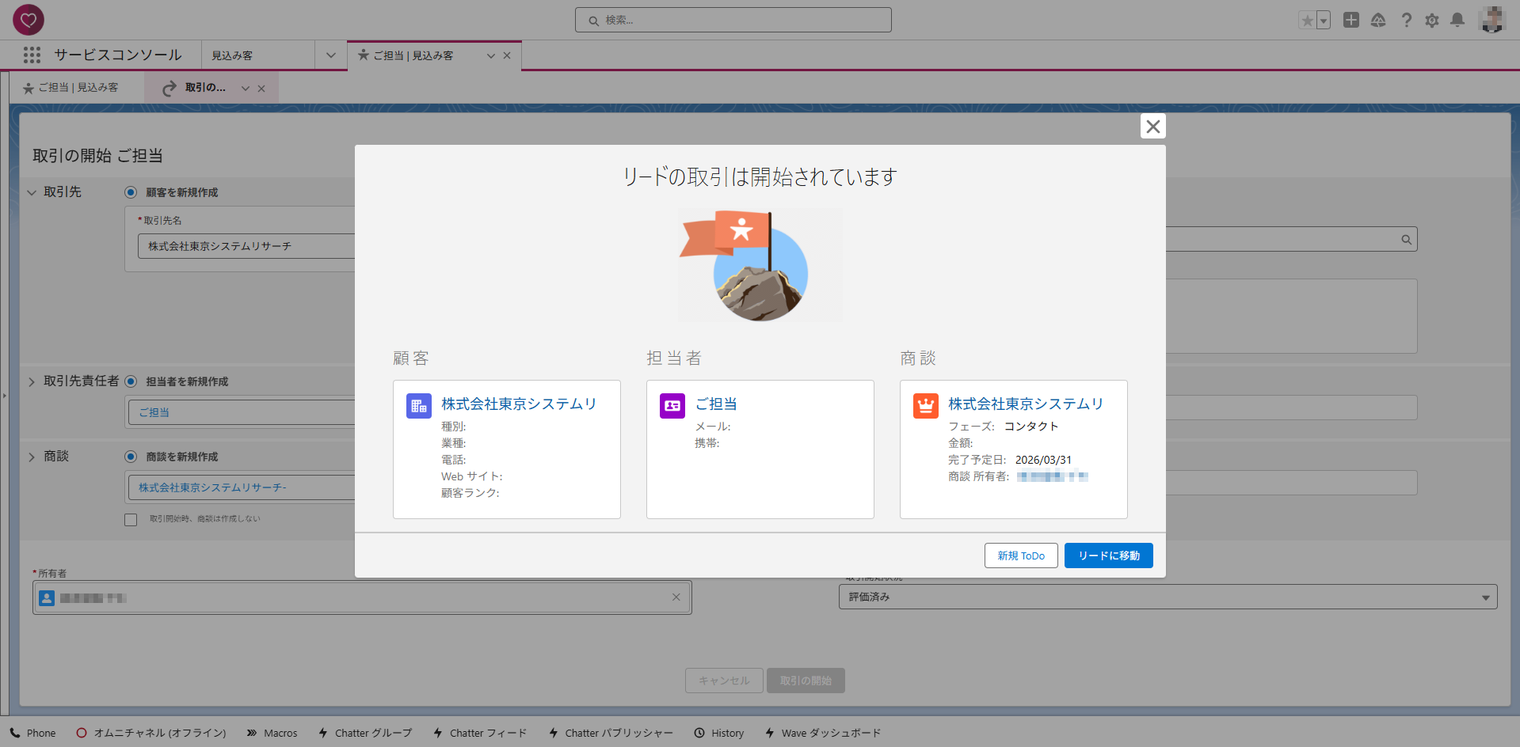Open the Macros utility bar item

point(272,733)
